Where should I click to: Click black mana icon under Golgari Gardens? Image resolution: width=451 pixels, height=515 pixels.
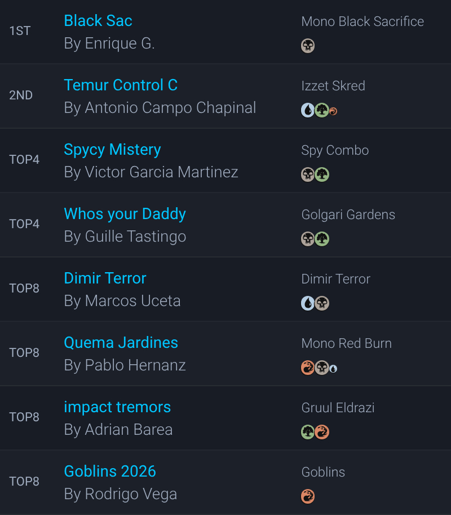coord(308,239)
